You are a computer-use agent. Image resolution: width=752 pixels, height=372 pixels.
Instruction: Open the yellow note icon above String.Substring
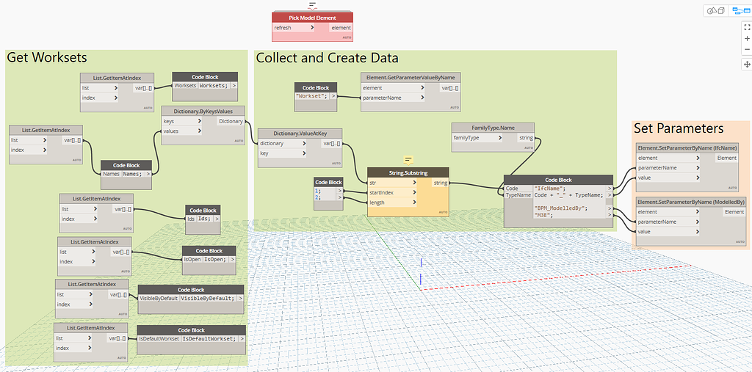tap(408, 159)
